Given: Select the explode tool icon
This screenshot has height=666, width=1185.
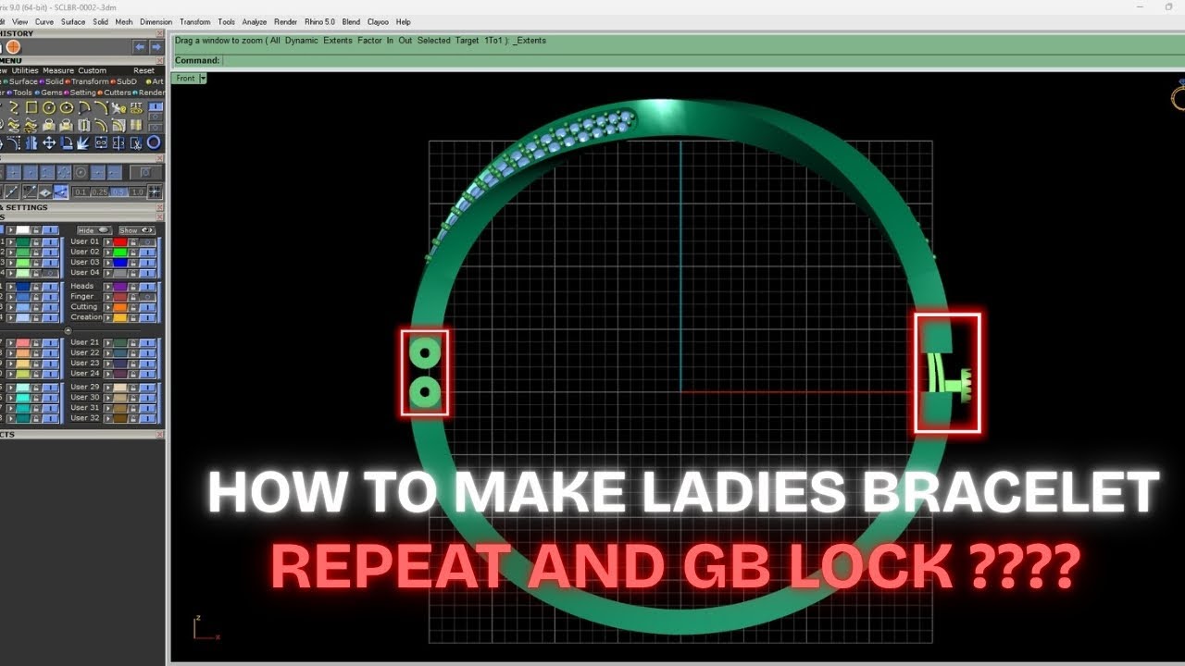Looking at the screenshot, I should coord(83,142).
